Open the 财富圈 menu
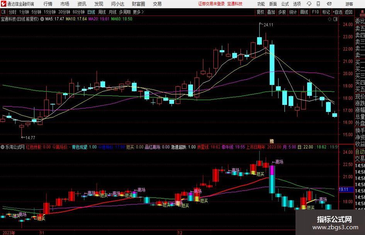Image resolution: width=365 pixels, height=235 pixels. click(138, 4)
